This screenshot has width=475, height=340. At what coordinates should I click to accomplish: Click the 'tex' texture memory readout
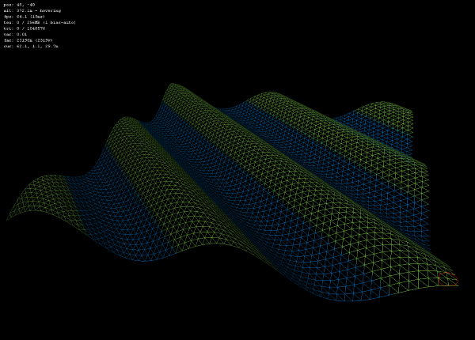39,22
